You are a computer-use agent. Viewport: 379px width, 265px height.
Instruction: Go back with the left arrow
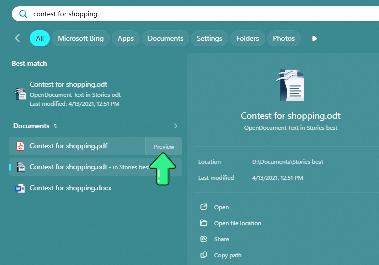19,38
